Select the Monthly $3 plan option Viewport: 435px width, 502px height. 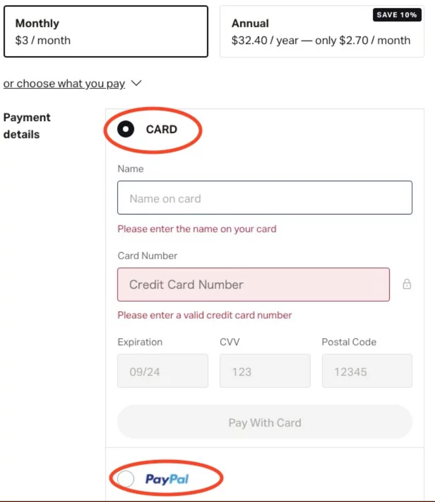click(x=105, y=32)
